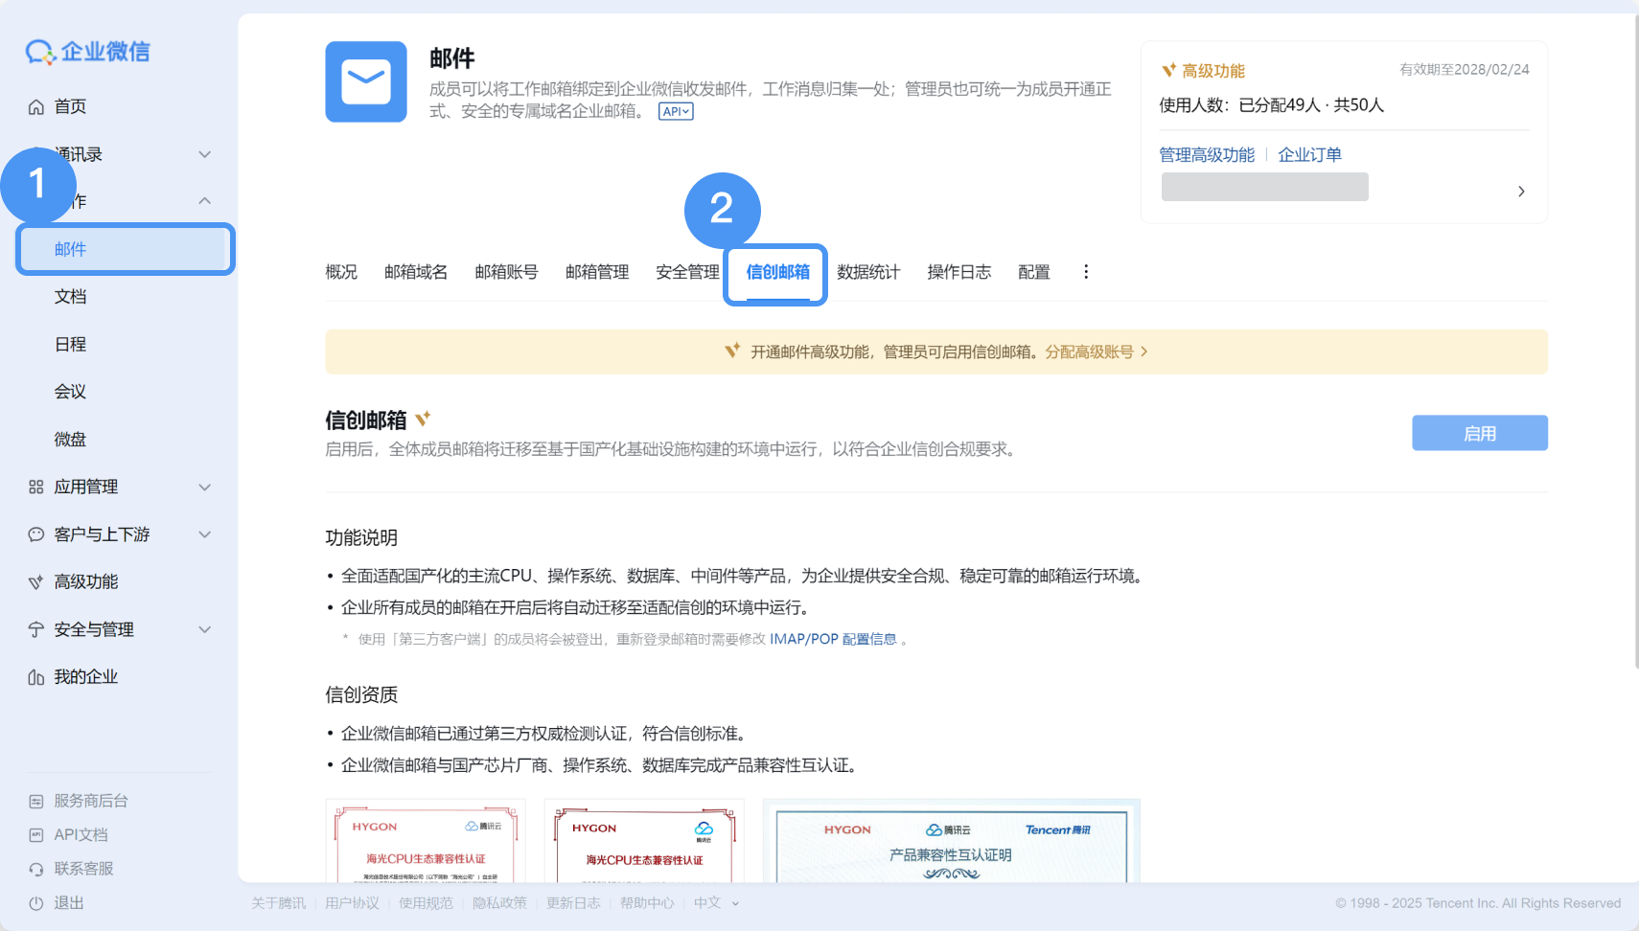
Task: Switch to the 邮箱域名 tab
Action: pyautogui.click(x=416, y=272)
